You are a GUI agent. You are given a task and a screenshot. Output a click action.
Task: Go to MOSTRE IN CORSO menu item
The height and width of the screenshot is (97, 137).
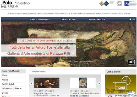97,19
